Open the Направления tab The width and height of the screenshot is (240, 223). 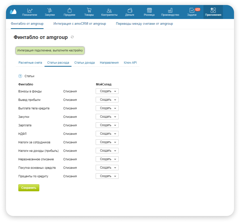(109, 63)
